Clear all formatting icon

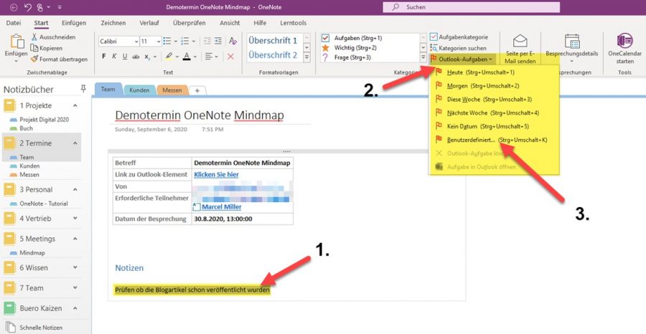[233, 41]
